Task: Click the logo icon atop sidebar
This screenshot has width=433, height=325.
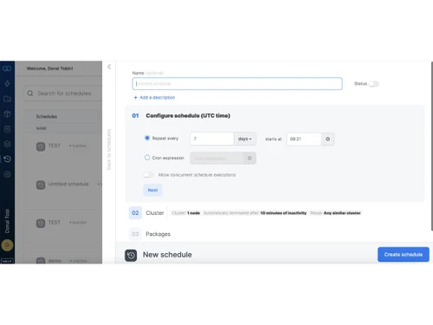Action: click(x=7, y=68)
